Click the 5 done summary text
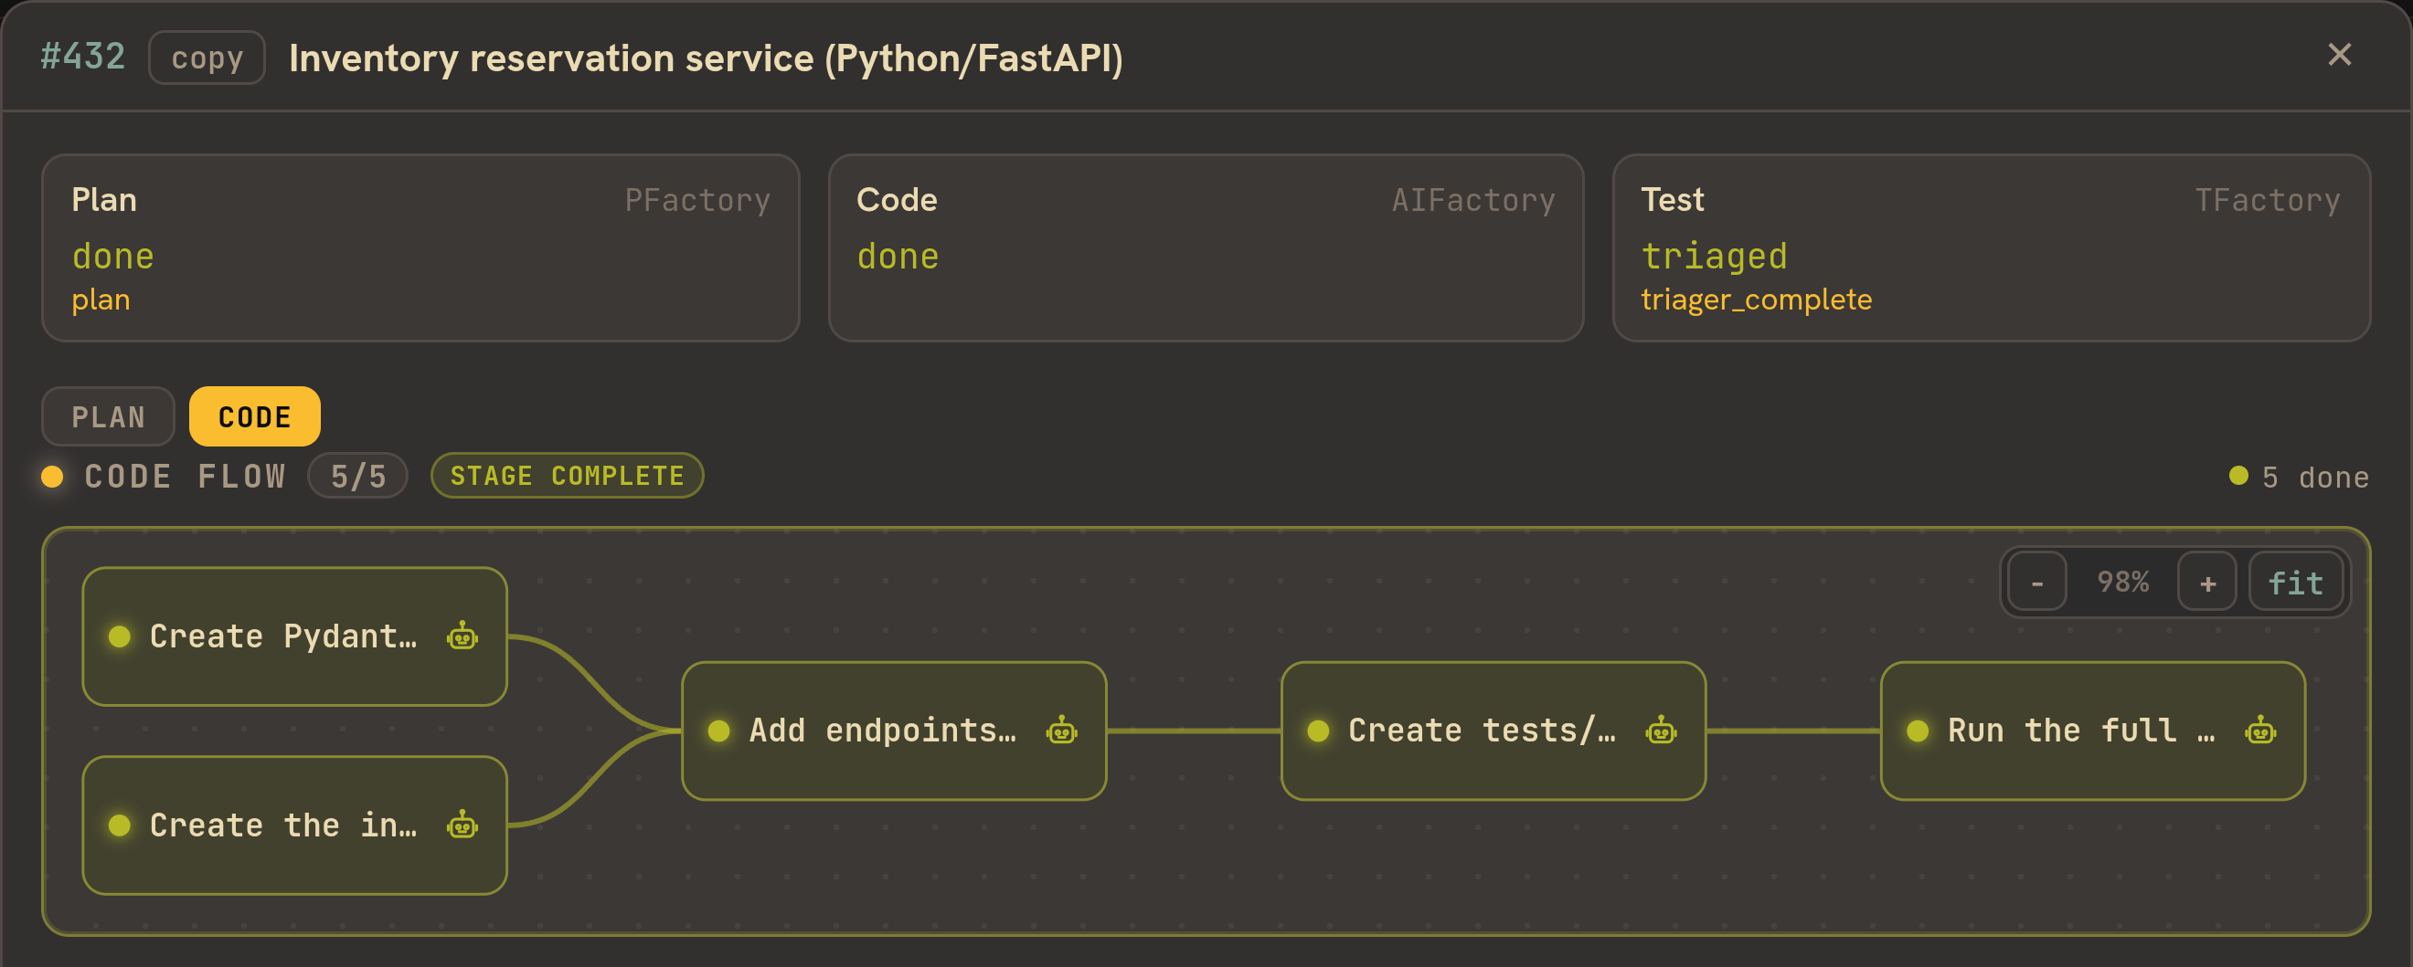 2314,478
